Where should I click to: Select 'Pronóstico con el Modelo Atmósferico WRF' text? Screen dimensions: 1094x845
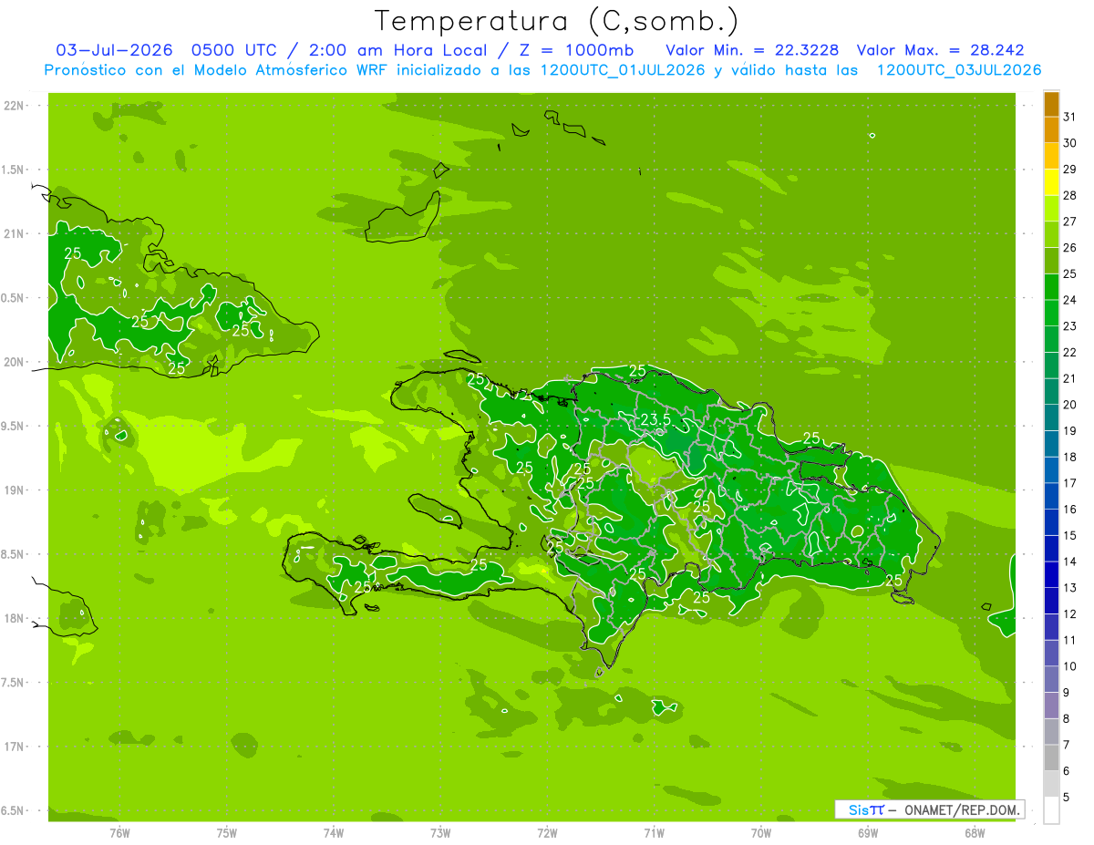[x=216, y=70]
